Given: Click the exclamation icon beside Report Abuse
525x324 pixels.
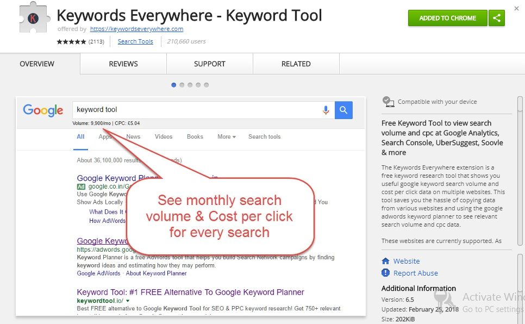Looking at the screenshot, I should [385, 273].
